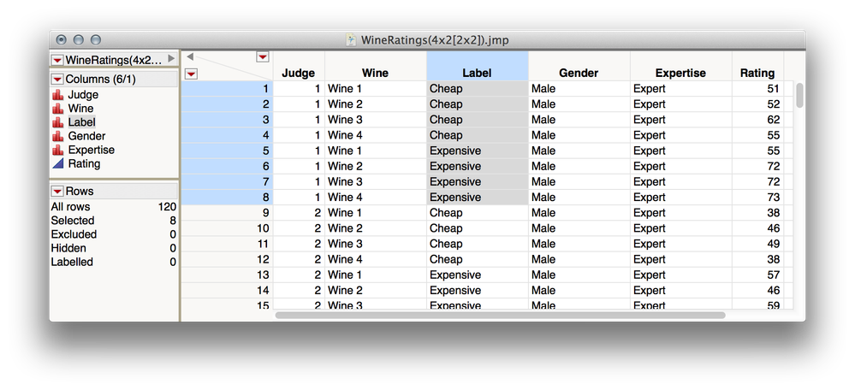Viewport: 855px width, 390px height.
Task: Open the column header red triangle menu
Action: click(263, 57)
